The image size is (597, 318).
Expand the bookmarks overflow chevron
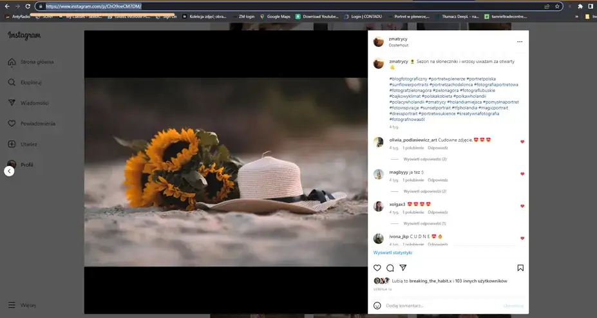click(x=576, y=17)
